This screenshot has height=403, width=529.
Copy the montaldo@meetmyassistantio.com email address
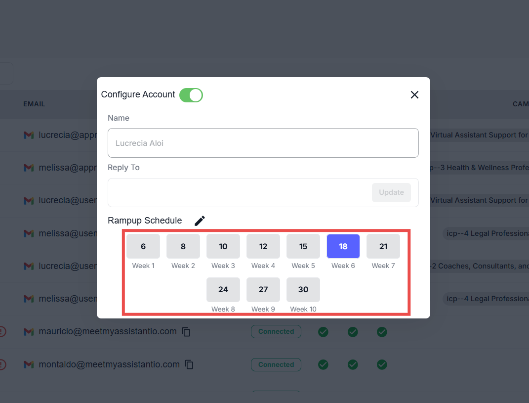tap(189, 364)
